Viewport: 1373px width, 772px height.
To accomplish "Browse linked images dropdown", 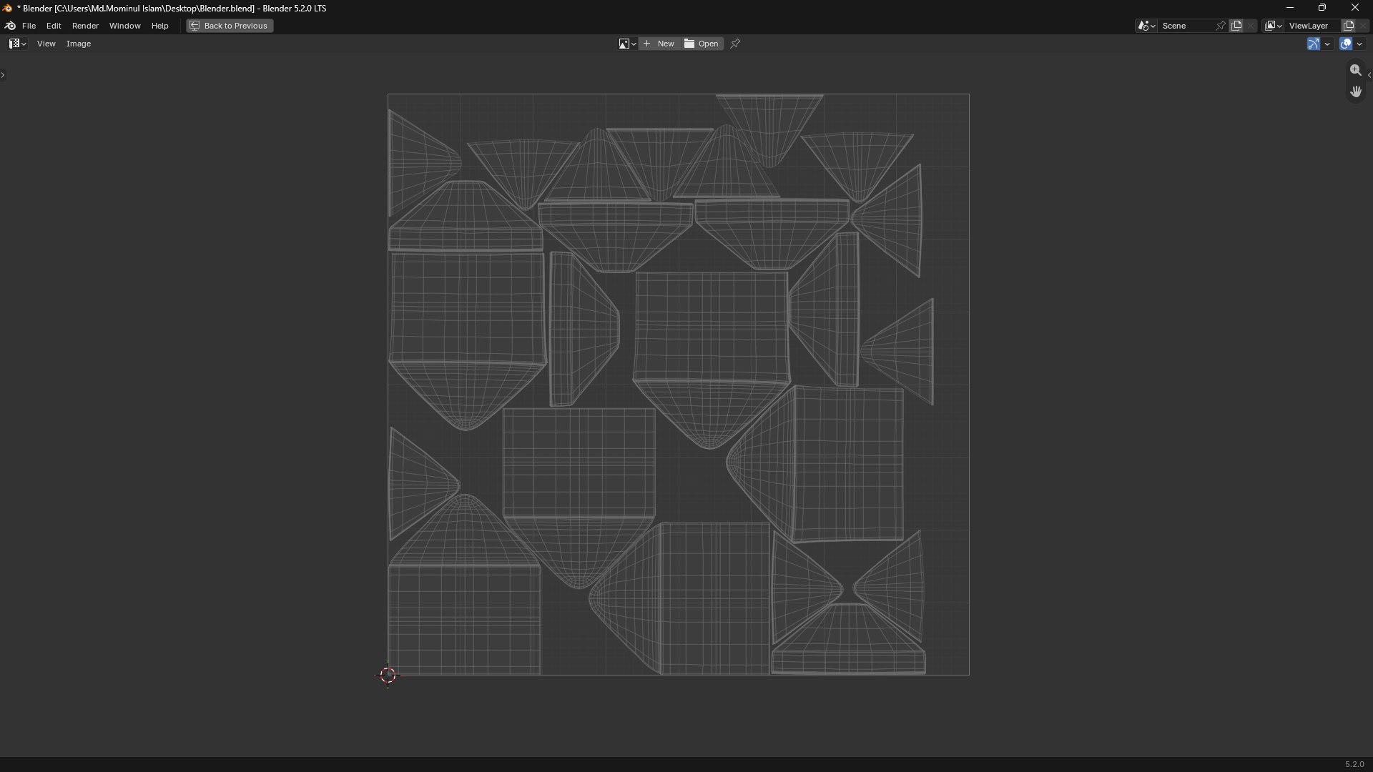I will (627, 44).
